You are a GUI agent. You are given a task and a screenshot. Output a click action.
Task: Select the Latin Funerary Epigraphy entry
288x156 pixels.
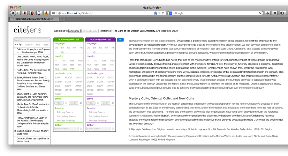(x=32, y=97)
